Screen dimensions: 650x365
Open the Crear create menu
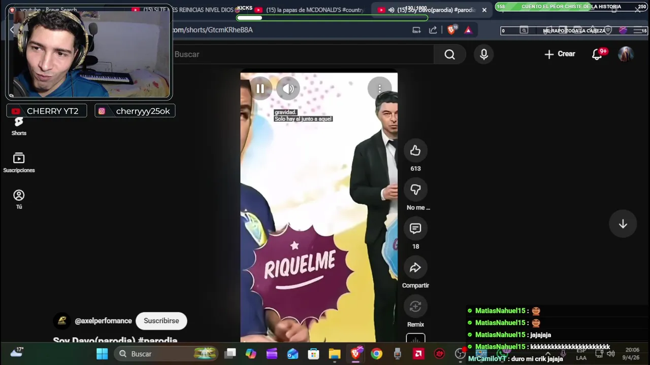(560, 54)
